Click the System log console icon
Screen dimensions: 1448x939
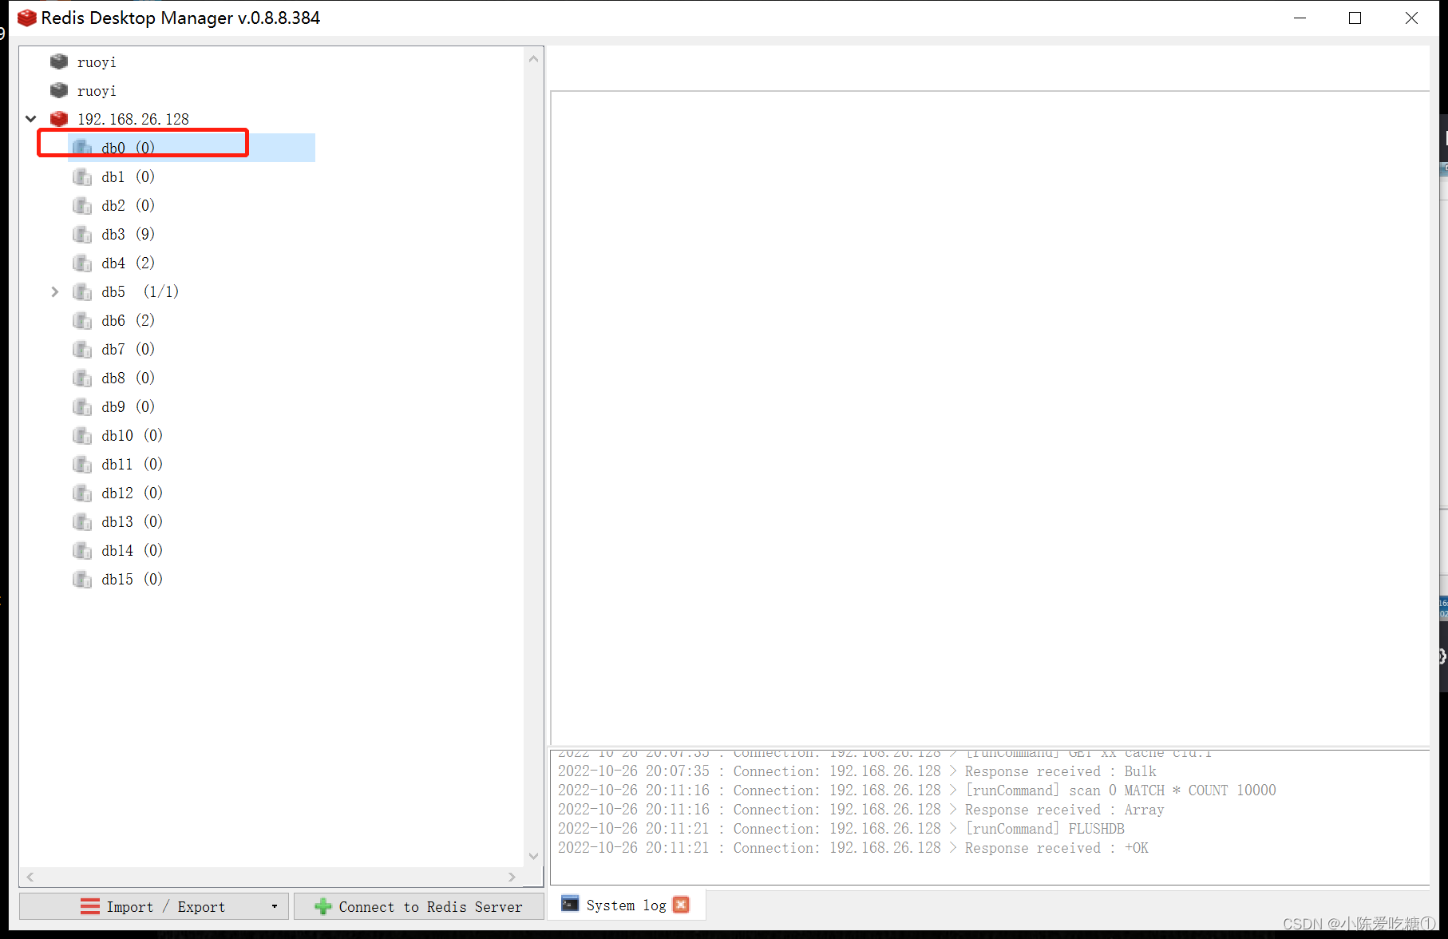[570, 904]
